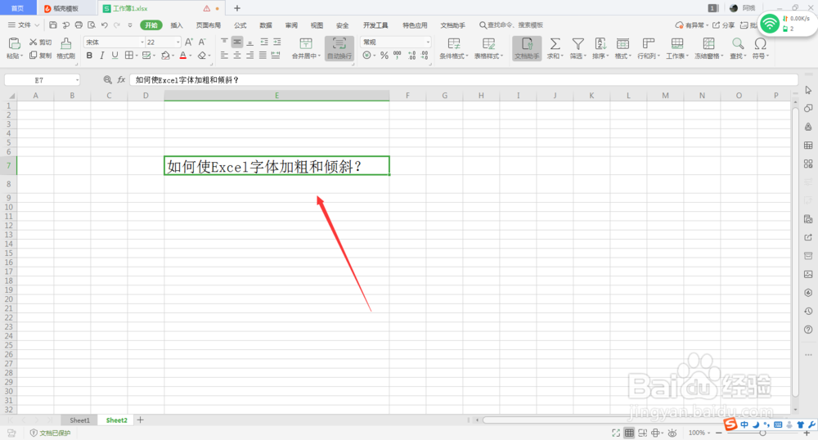Click the currency format icon
Viewport: 818px width, 440px height.
(x=367, y=56)
